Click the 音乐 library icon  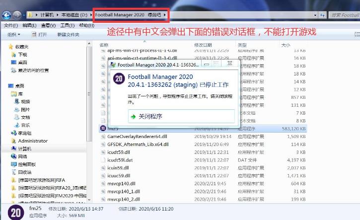(x=17, y=125)
